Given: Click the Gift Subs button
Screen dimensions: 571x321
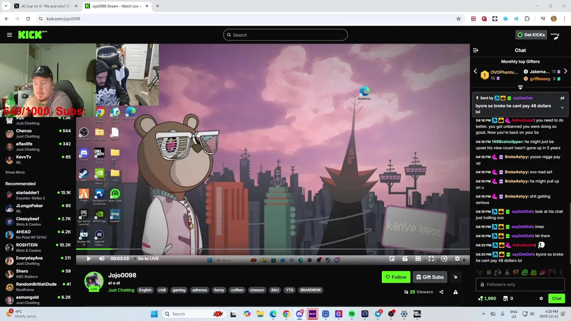Looking at the screenshot, I should click(x=430, y=277).
